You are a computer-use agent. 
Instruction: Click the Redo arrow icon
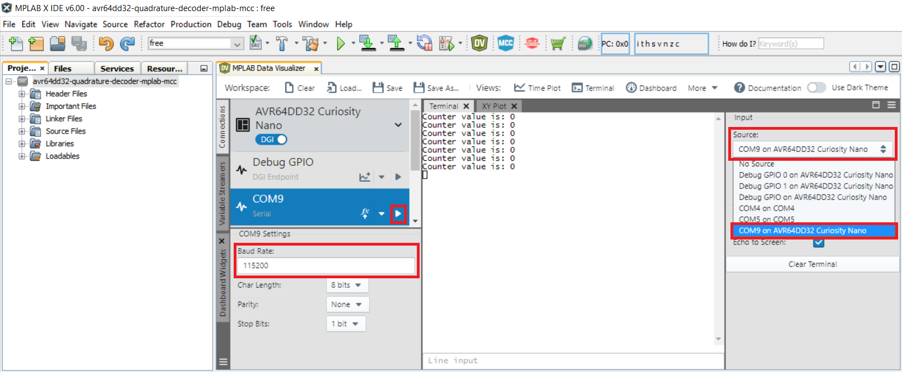[128, 43]
